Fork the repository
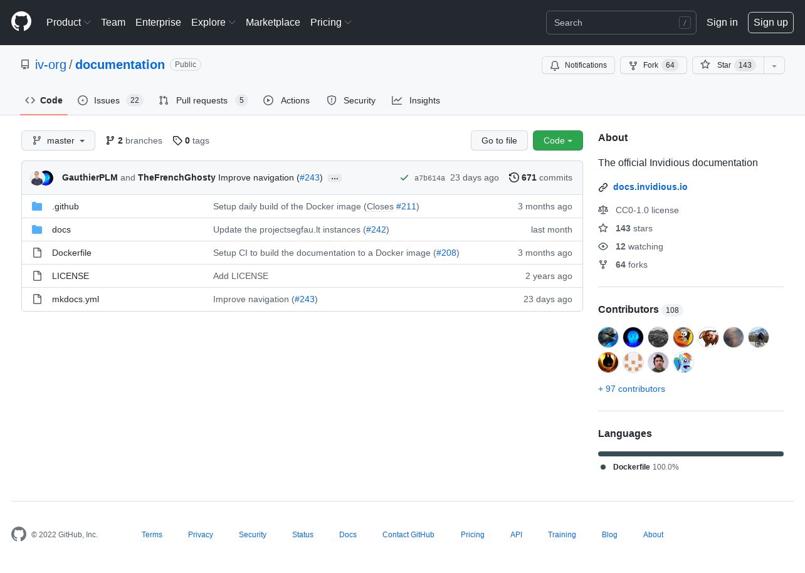Screen dimensions: 805x573 (x=653, y=65)
